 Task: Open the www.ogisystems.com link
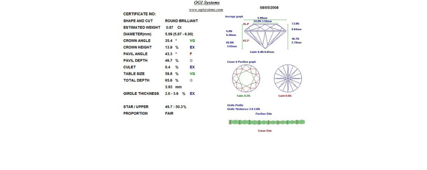(x=206, y=10)
